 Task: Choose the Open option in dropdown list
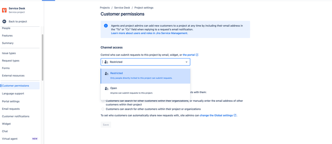coord(146,90)
